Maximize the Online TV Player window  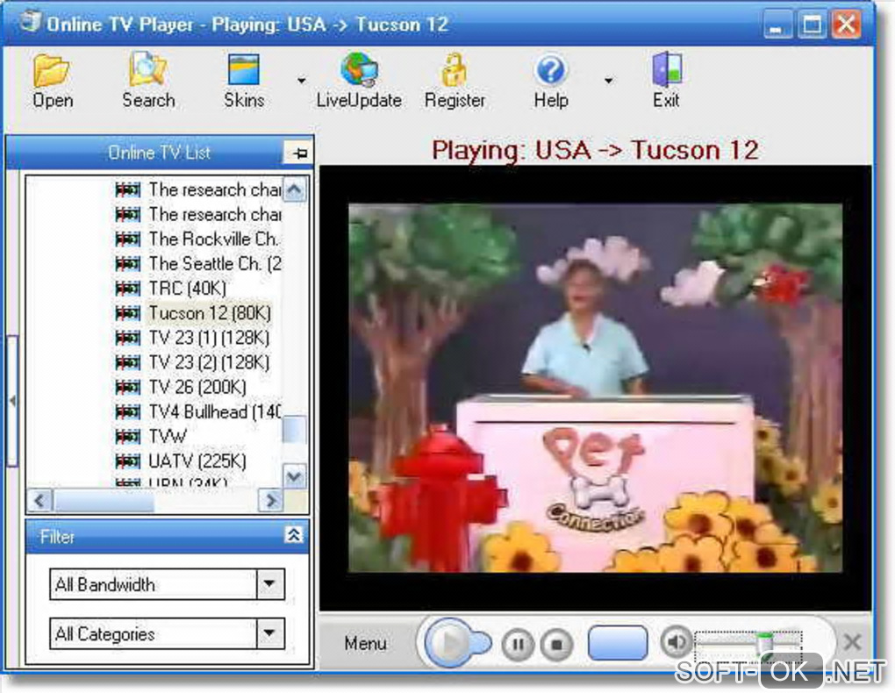click(x=812, y=25)
